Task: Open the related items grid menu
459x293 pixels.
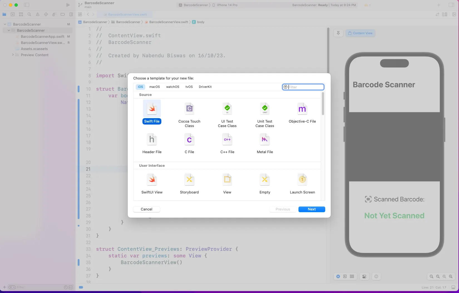Action: (x=80, y=14)
